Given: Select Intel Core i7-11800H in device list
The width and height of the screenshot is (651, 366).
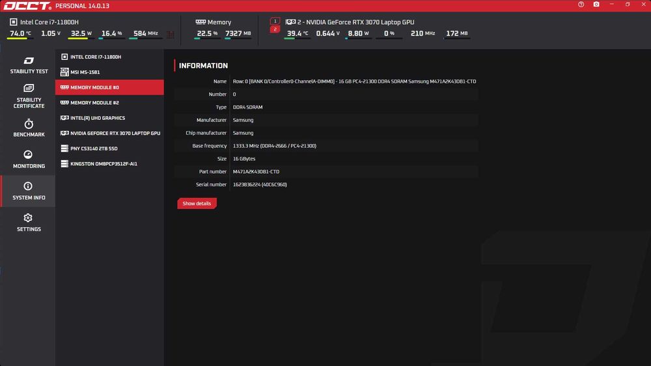Looking at the screenshot, I should click(x=109, y=57).
